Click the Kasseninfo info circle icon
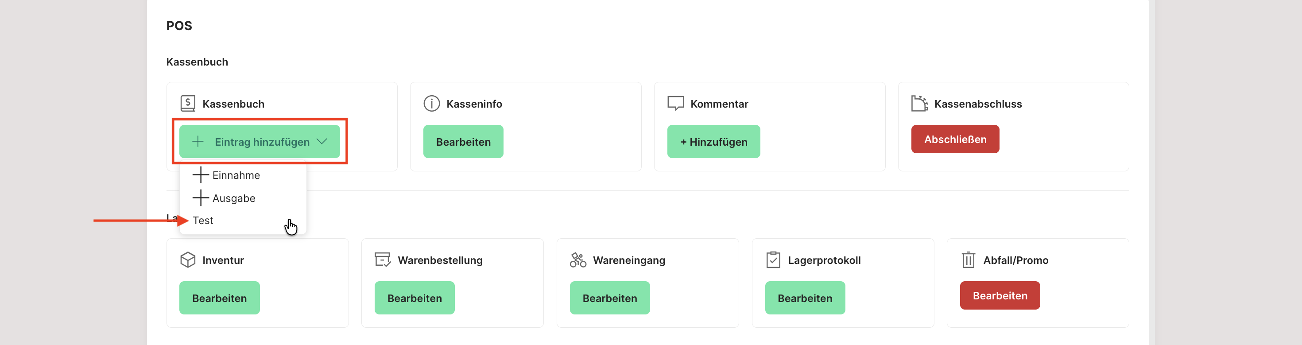Viewport: 1302px width, 345px height. 431,104
